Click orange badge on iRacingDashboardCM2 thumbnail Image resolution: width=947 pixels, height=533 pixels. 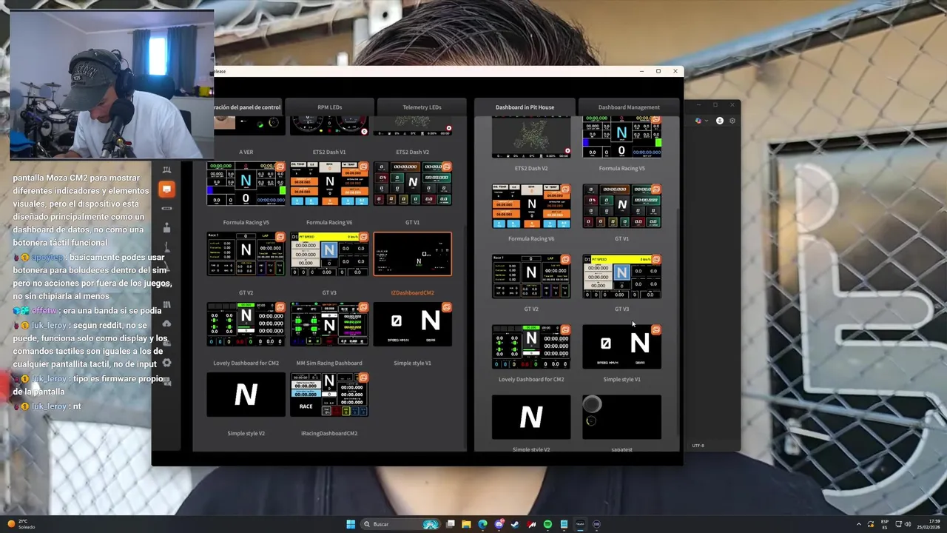pos(363,378)
